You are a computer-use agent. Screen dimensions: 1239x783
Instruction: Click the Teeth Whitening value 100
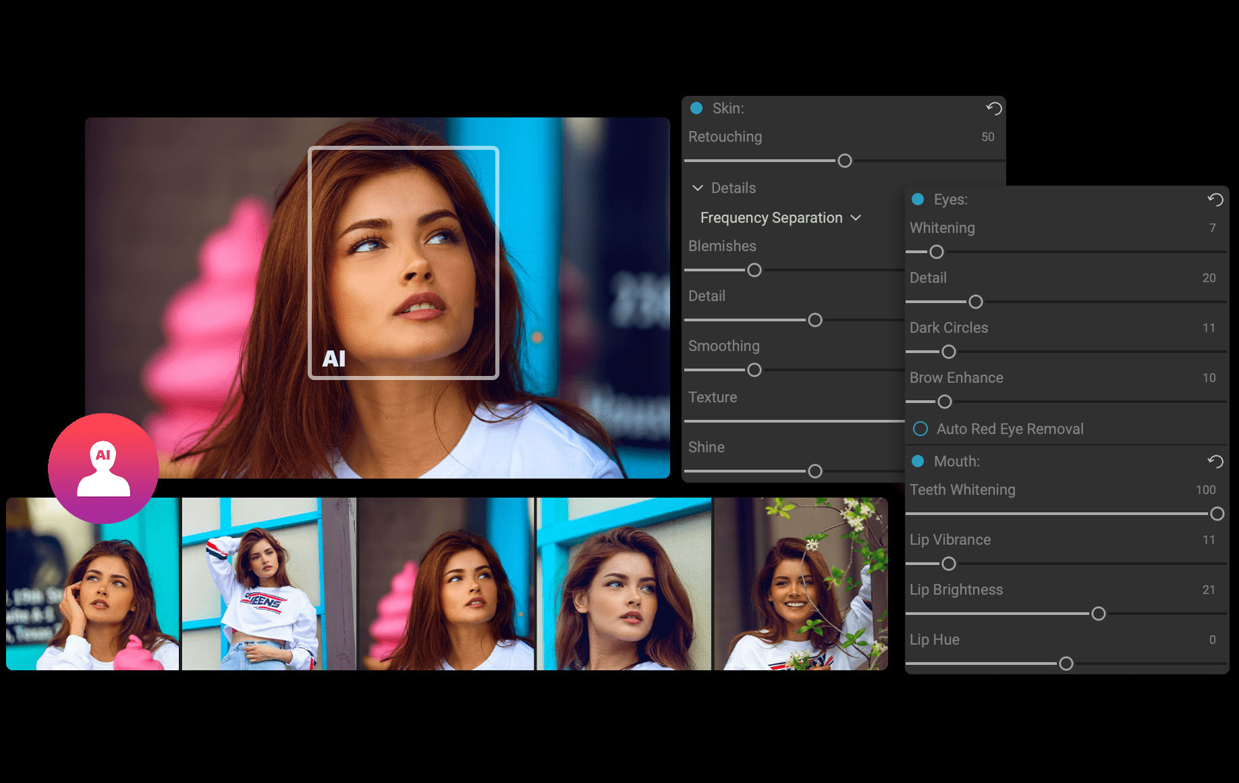tap(1205, 490)
